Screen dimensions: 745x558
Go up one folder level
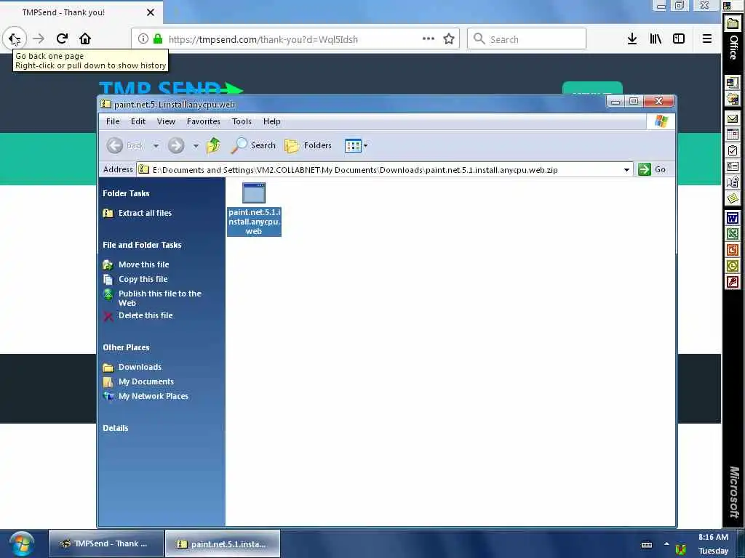click(x=213, y=145)
